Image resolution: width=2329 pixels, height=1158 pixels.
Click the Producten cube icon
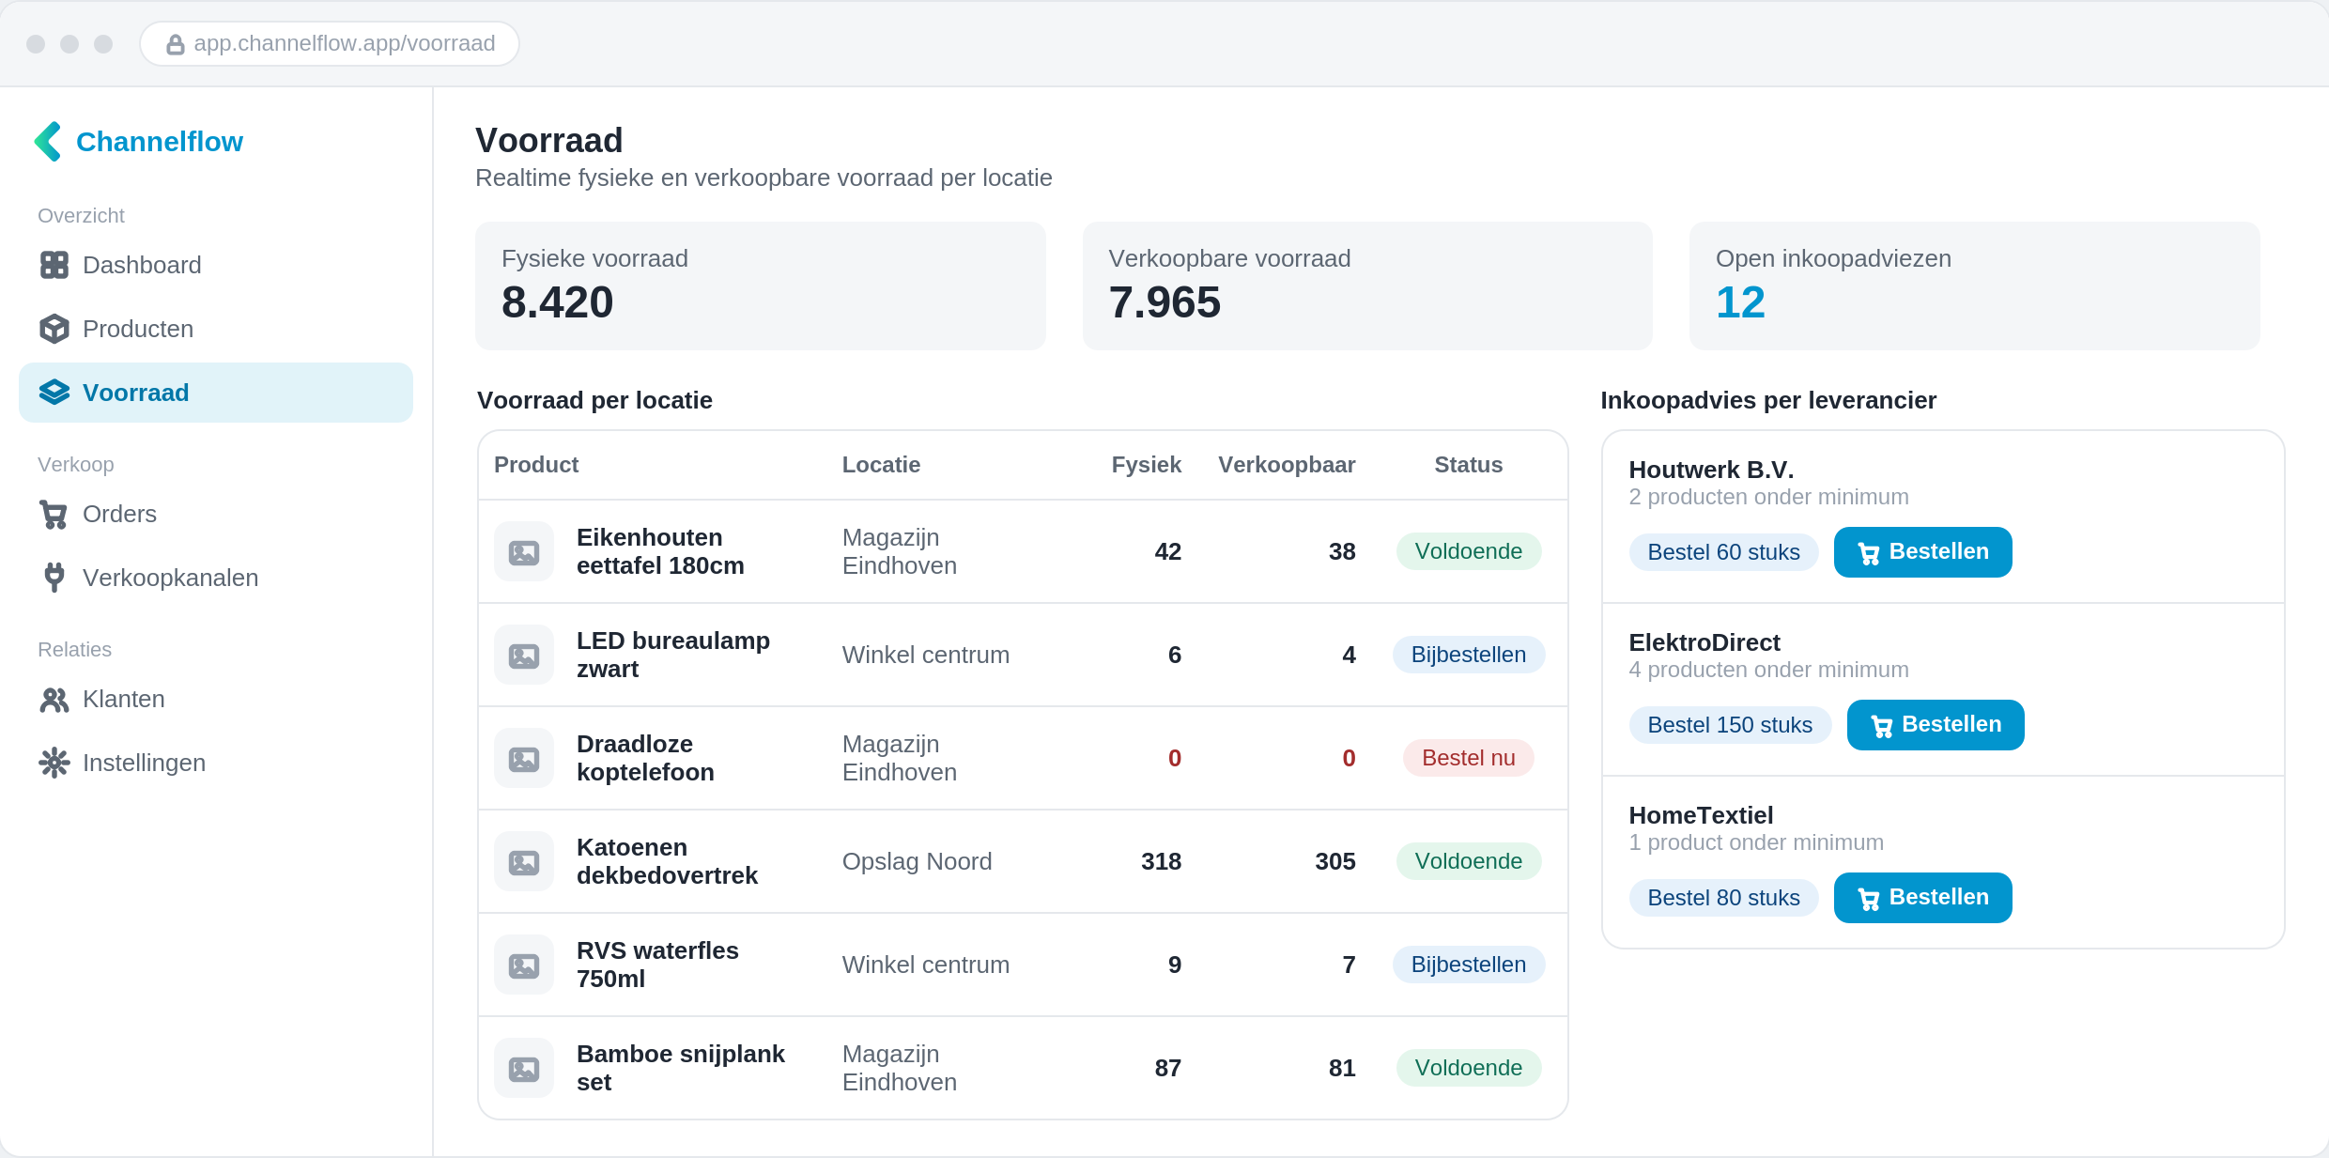pyautogui.click(x=54, y=329)
